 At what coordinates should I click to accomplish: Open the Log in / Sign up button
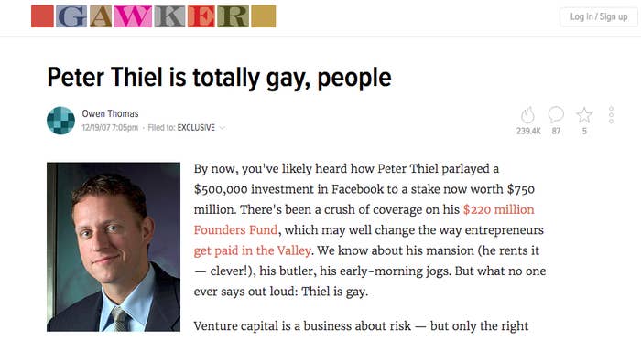point(599,16)
